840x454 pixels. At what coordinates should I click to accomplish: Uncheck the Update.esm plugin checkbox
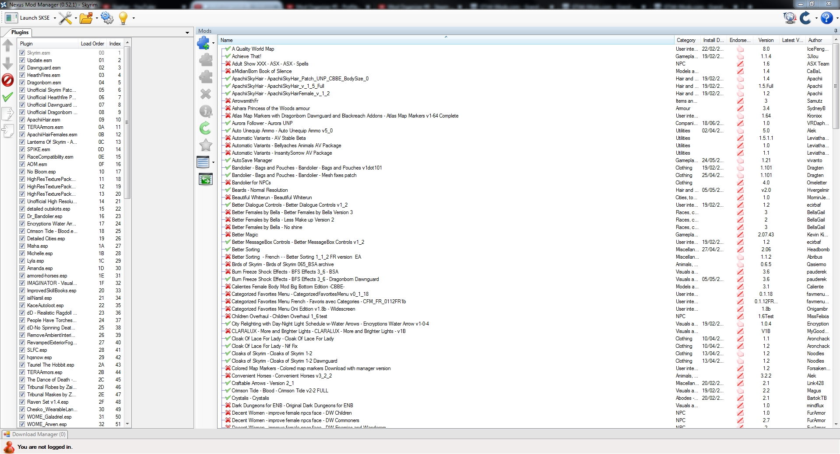point(22,60)
